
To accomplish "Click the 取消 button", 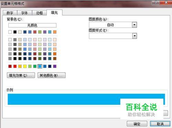I will [x=160, y=124].
